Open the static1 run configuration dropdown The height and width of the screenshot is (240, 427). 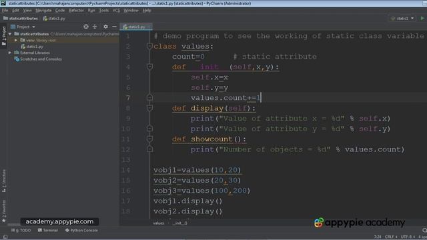click(402, 18)
